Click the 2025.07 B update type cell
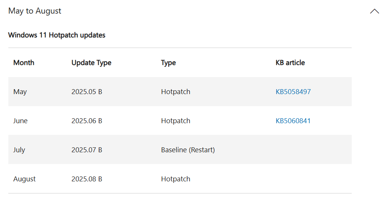385x201 pixels. click(x=87, y=150)
